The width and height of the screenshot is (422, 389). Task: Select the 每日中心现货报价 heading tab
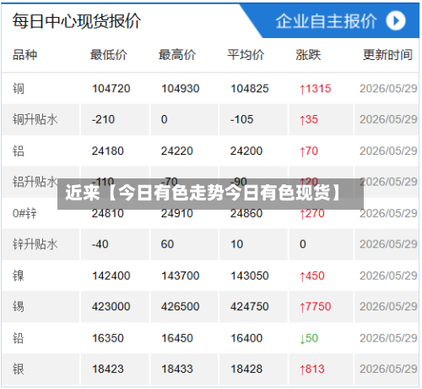(76, 21)
